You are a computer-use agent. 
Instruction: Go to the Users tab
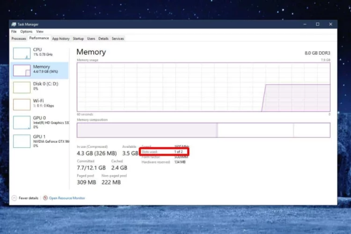click(91, 38)
